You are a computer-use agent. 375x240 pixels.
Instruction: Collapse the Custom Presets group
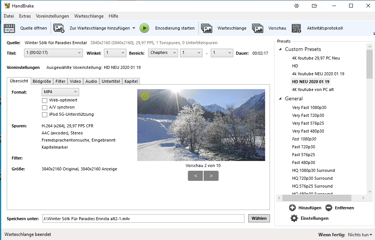click(280, 49)
